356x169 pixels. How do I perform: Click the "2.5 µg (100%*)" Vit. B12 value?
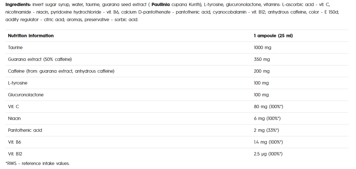click(268, 154)
